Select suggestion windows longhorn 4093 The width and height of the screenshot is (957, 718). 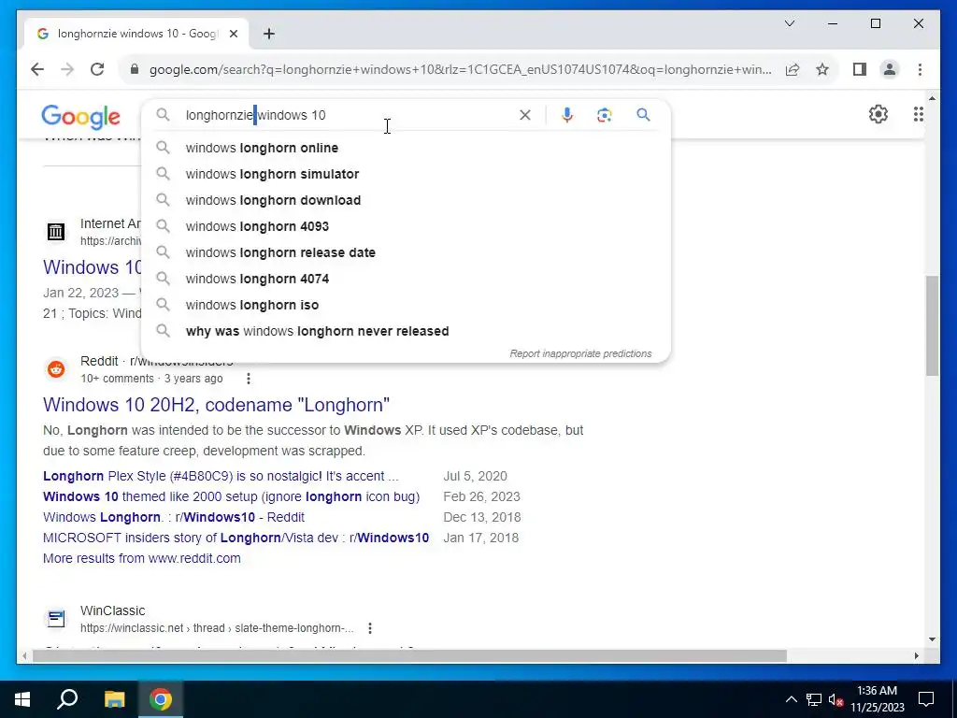[x=406, y=226]
